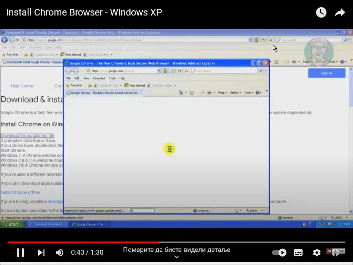Click the feeds icon in front window command bar
353x265 pixels.
tap(192, 92)
